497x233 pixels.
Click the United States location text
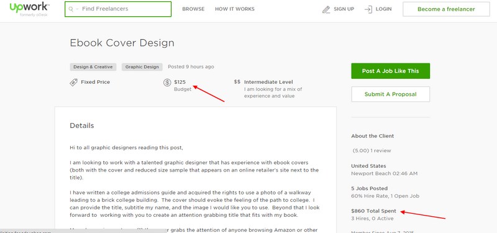[368, 166]
